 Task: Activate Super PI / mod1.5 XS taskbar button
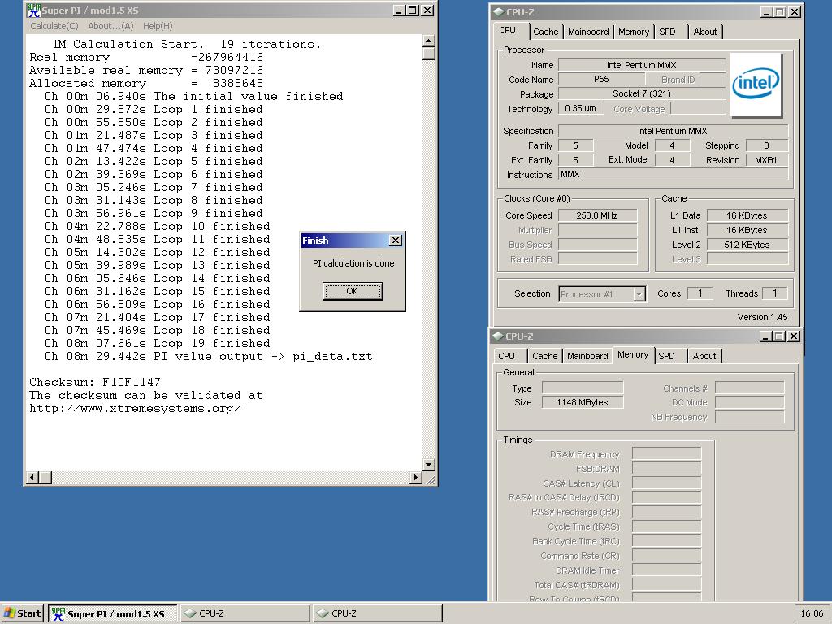[112, 614]
